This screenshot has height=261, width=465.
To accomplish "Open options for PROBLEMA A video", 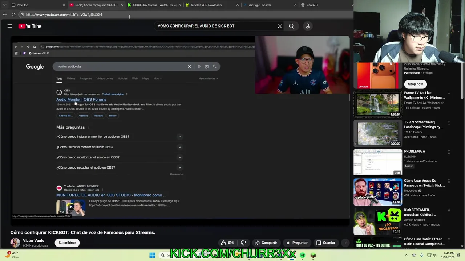I will (x=449, y=152).
